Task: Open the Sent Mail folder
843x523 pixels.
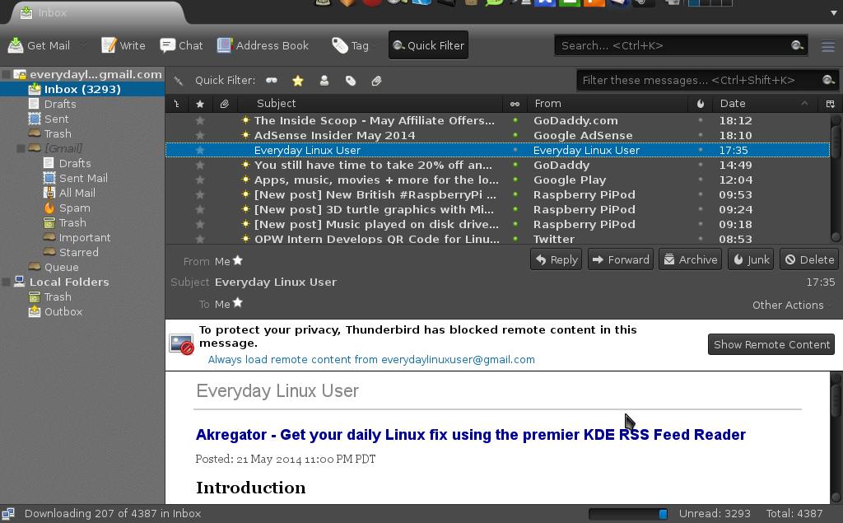Action: [x=83, y=178]
